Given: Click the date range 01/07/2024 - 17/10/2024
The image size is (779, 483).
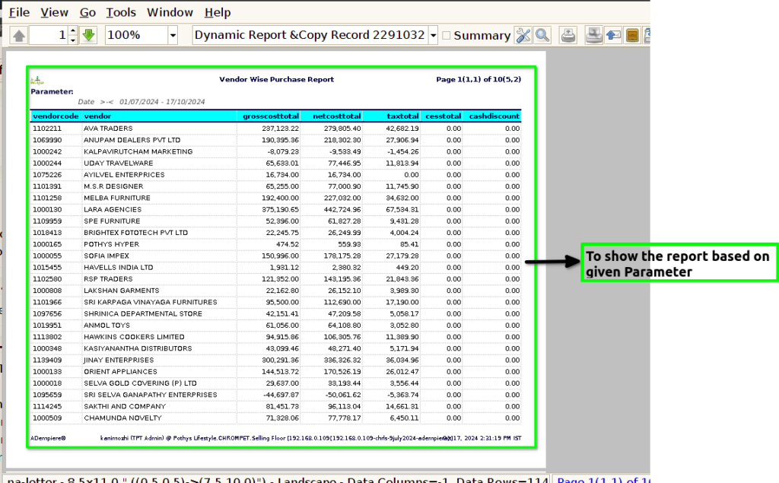Looking at the screenshot, I should coord(162,102).
